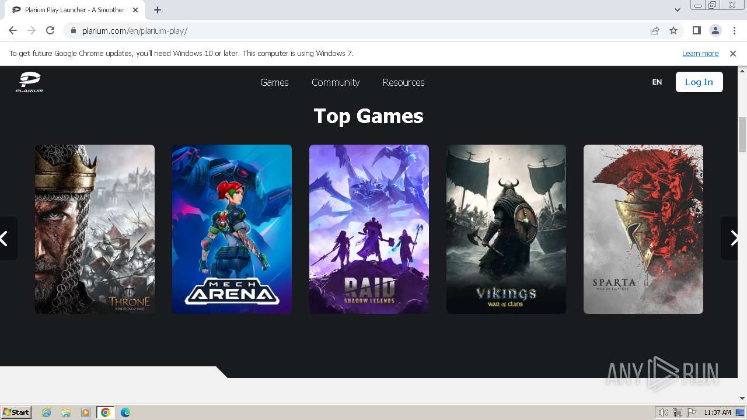Open the Community menu
The width and height of the screenshot is (747, 420).
(336, 82)
